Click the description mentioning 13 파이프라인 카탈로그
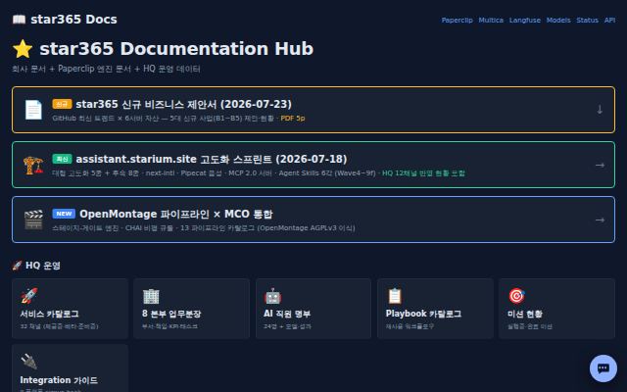The height and width of the screenshot is (392, 627). pos(204,228)
